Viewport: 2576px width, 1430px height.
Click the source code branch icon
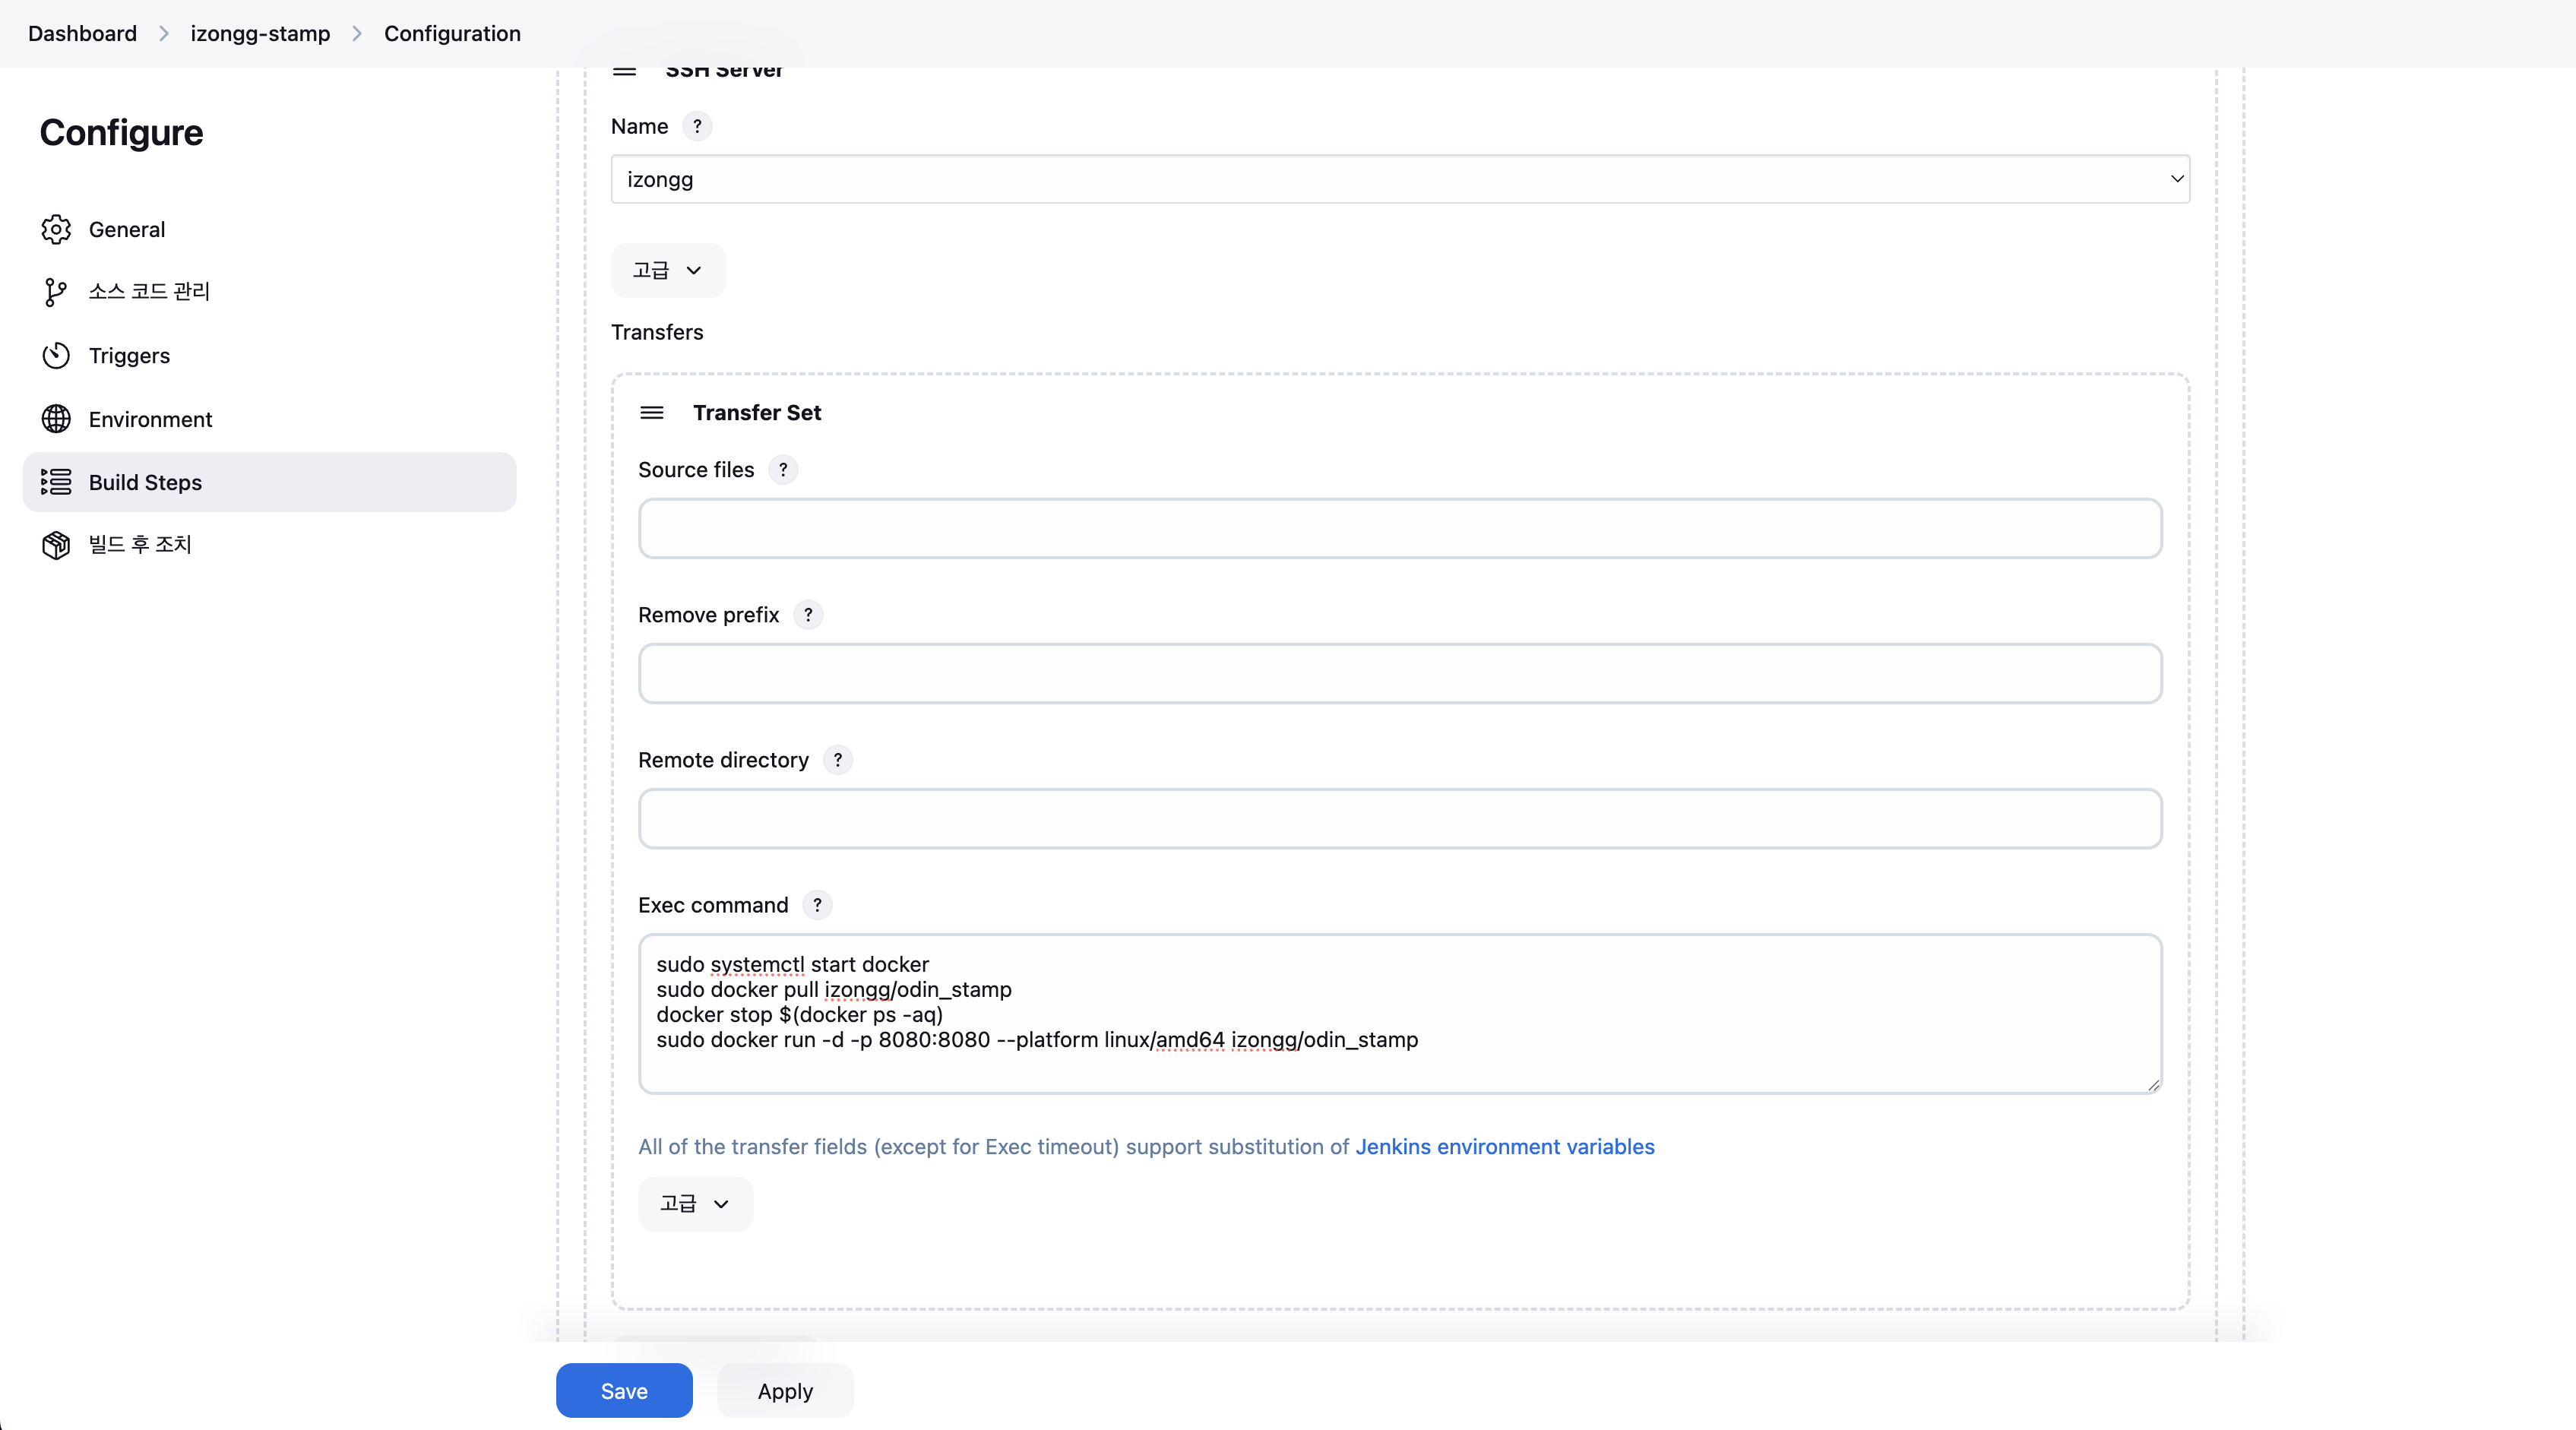click(56, 292)
